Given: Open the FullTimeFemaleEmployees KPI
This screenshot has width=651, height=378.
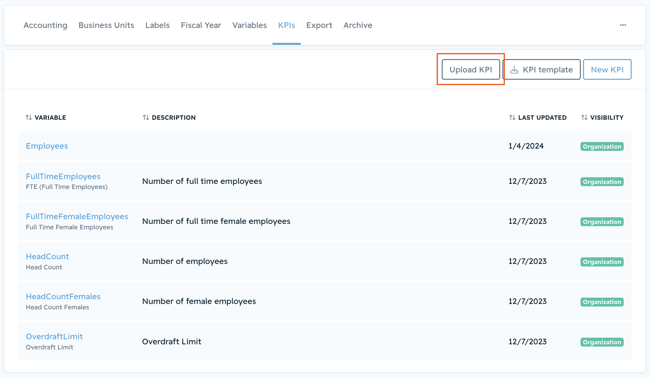Looking at the screenshot, I should click(x=77, y=216).
